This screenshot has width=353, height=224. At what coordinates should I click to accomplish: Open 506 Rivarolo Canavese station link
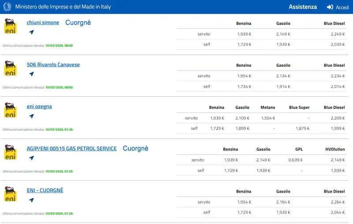(x=53, y=65)
